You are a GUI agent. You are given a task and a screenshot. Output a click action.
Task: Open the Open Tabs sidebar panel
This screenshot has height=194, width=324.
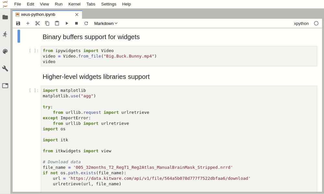(x=5, y=86)
